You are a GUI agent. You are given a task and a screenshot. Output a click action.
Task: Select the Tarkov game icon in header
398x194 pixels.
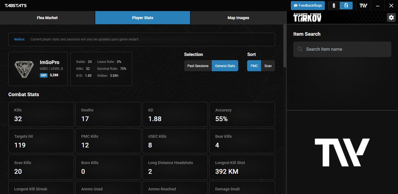(x=346, y=6)
